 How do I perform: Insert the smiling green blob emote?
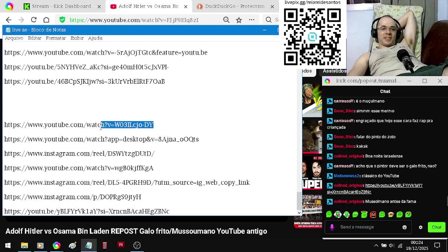[329, 214]
